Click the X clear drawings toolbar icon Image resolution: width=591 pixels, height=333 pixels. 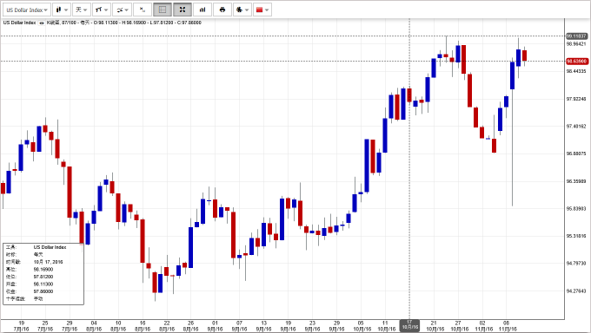click(143, 10)
